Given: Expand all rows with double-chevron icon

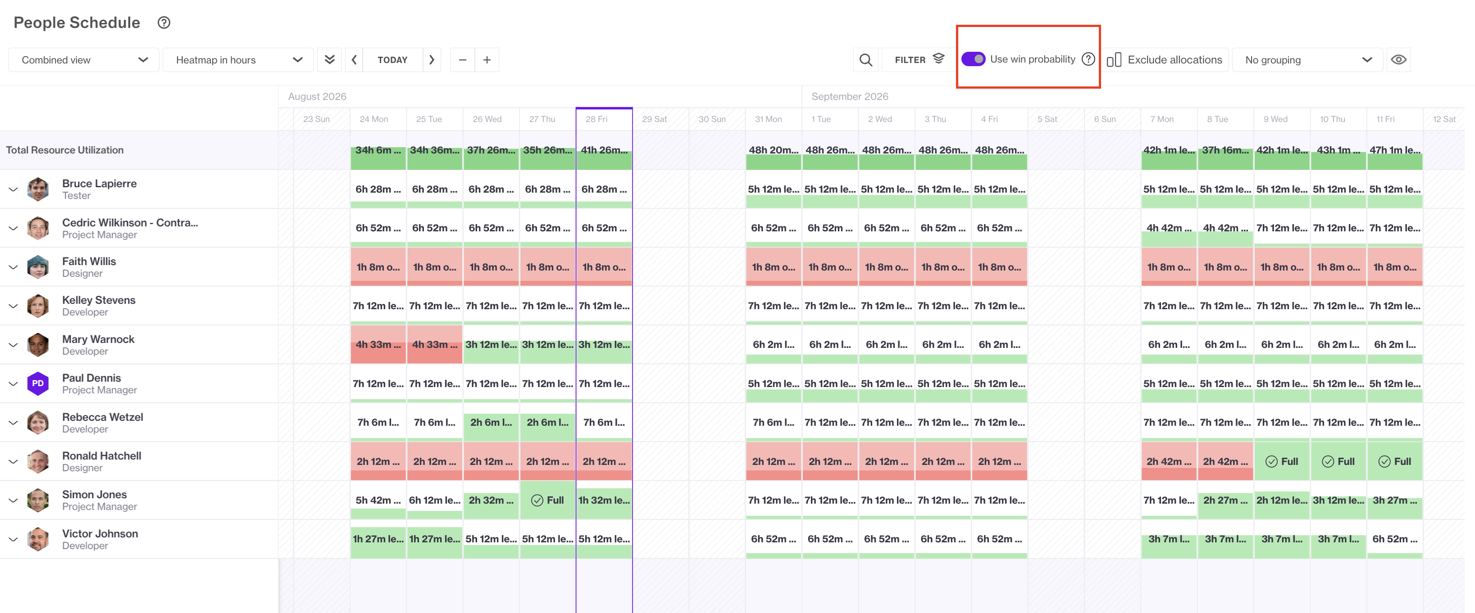Looking at the screenshot, I should [329, 60].
